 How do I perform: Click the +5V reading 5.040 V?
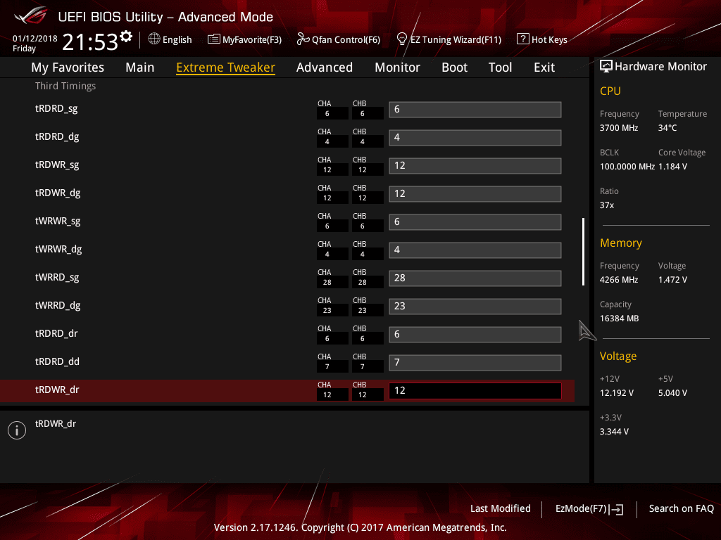click(x=672, y=393)
